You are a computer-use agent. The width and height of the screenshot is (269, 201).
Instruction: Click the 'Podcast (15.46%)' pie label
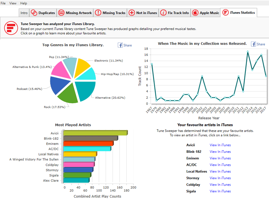pos(29,89)
